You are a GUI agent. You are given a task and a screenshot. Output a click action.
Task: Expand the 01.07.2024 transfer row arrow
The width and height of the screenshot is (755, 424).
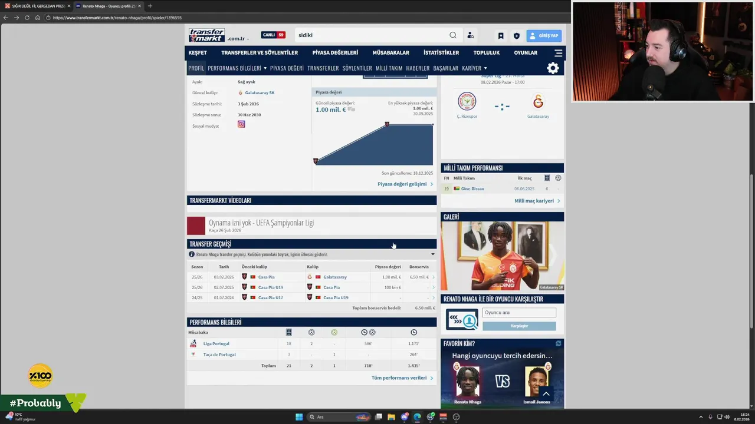(434, 297)
